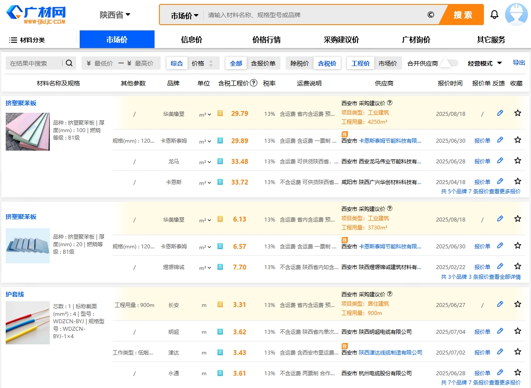Click the 导出 export link

[x=519, y=63]
